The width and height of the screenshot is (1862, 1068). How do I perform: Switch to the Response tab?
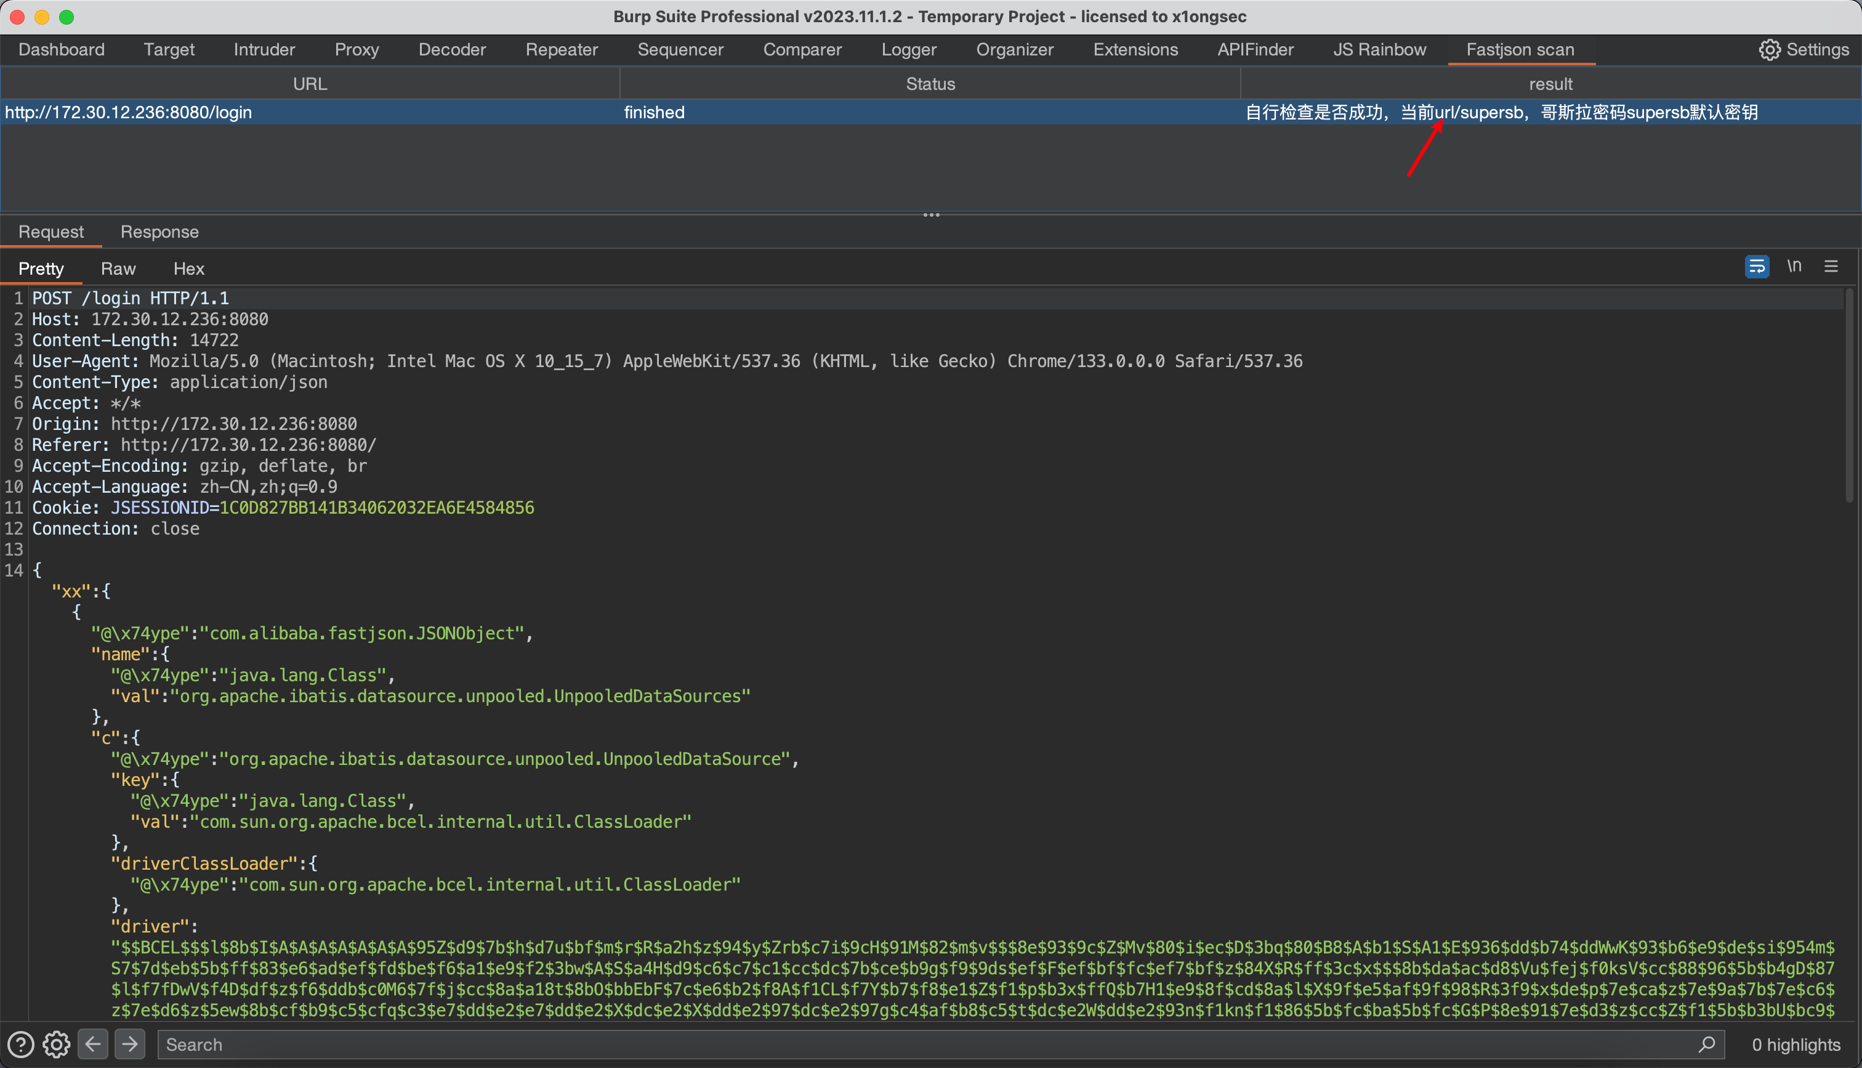[x=159, y=232]
